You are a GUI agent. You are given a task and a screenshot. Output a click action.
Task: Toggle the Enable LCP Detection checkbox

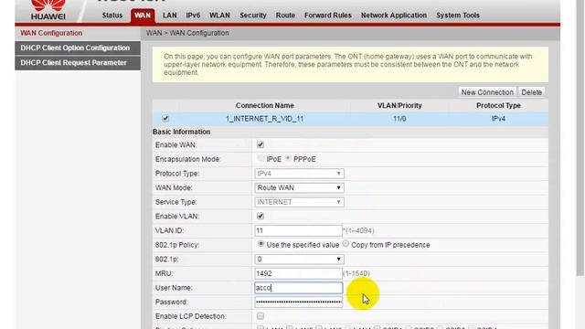click(x=261, y=316)
